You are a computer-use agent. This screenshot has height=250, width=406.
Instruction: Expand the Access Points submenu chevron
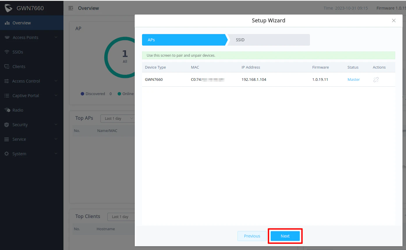[x=56, y=37]
